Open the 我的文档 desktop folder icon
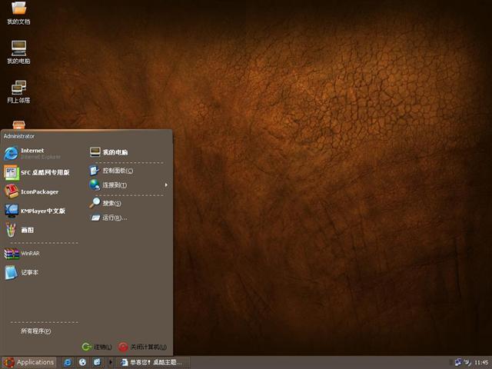This screenshot has height=369, width=492. pos(18,13)
